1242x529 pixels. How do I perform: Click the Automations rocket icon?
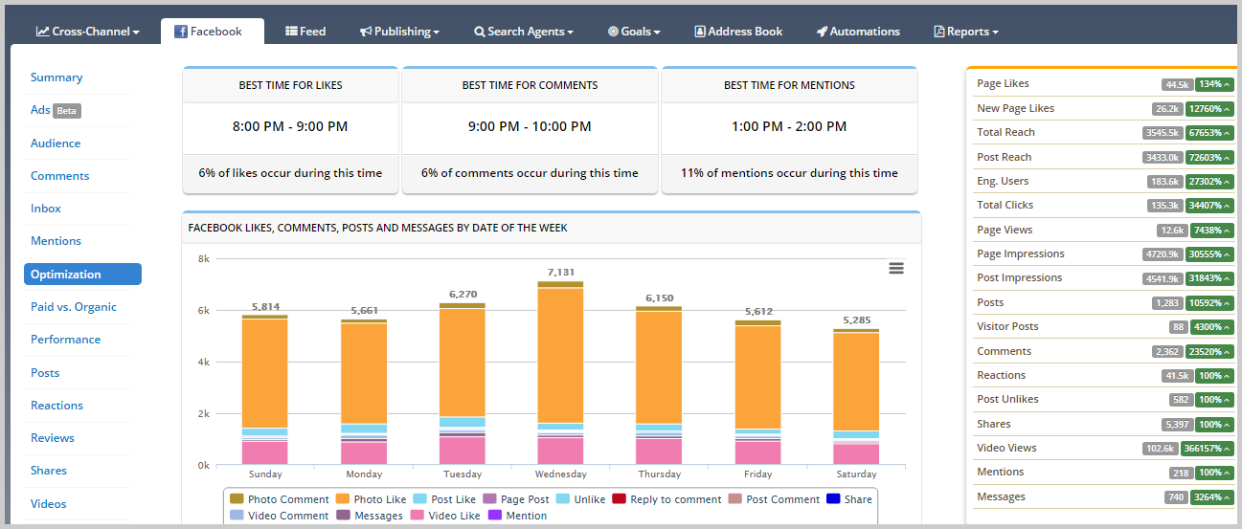coord(822,32)
